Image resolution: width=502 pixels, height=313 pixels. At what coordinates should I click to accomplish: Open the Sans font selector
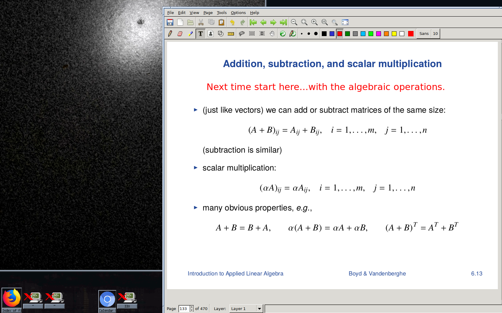click(x=424, y=34)
